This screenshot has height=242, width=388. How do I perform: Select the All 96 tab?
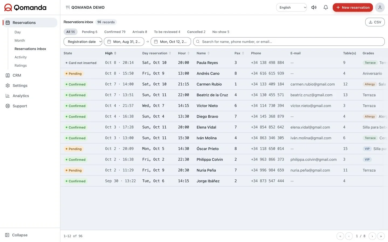click(x=71, y=32)
